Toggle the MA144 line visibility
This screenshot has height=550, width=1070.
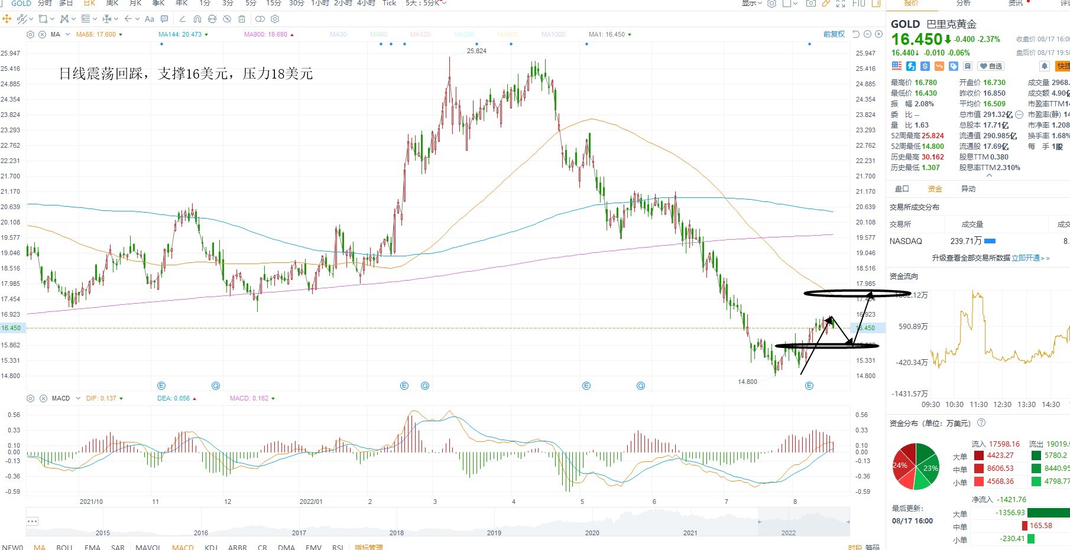tap(183, 34)
